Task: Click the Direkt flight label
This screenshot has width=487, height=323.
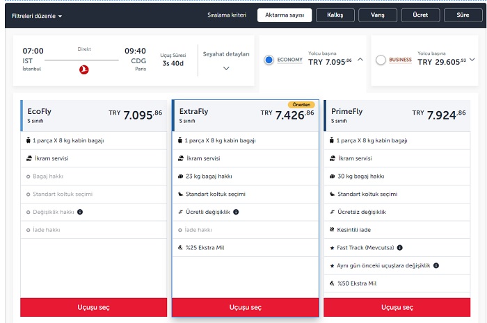Action: (x=84, y=49)
